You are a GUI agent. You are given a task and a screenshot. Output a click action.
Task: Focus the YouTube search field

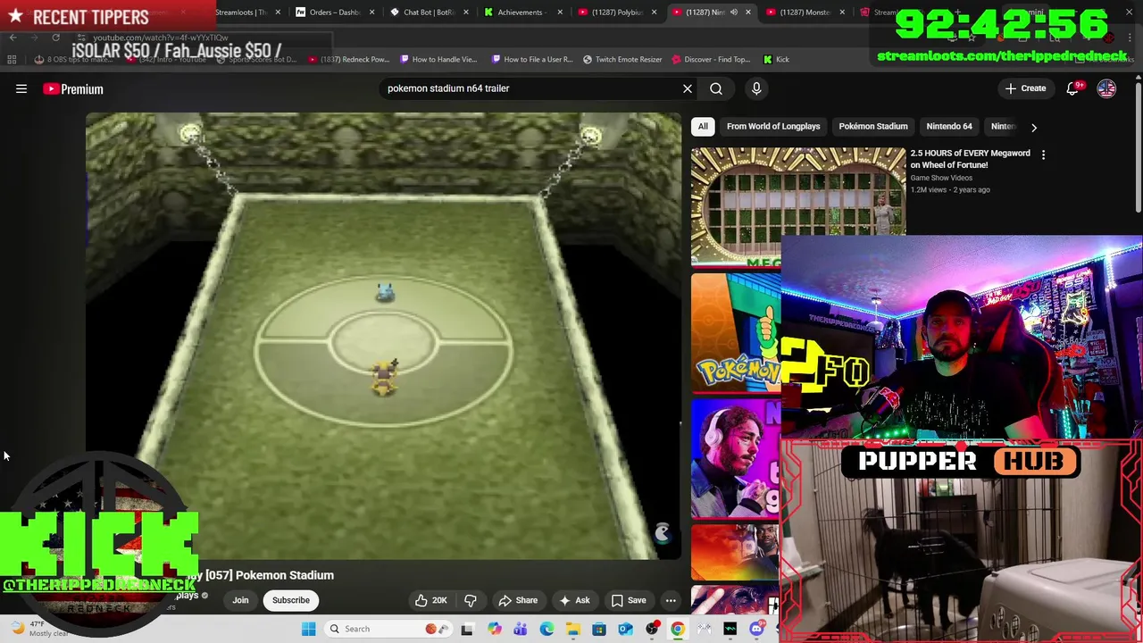531,88
